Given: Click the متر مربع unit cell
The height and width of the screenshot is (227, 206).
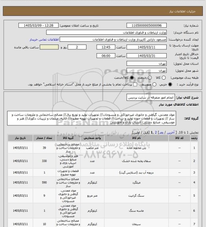Looking at the screenshot, I should 92,196.
